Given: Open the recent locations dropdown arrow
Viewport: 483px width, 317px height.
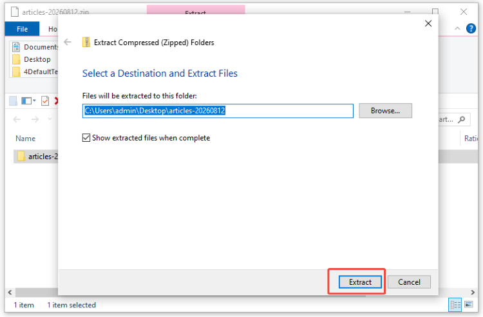Looking at the screenshot, I should tap(50, 119).
